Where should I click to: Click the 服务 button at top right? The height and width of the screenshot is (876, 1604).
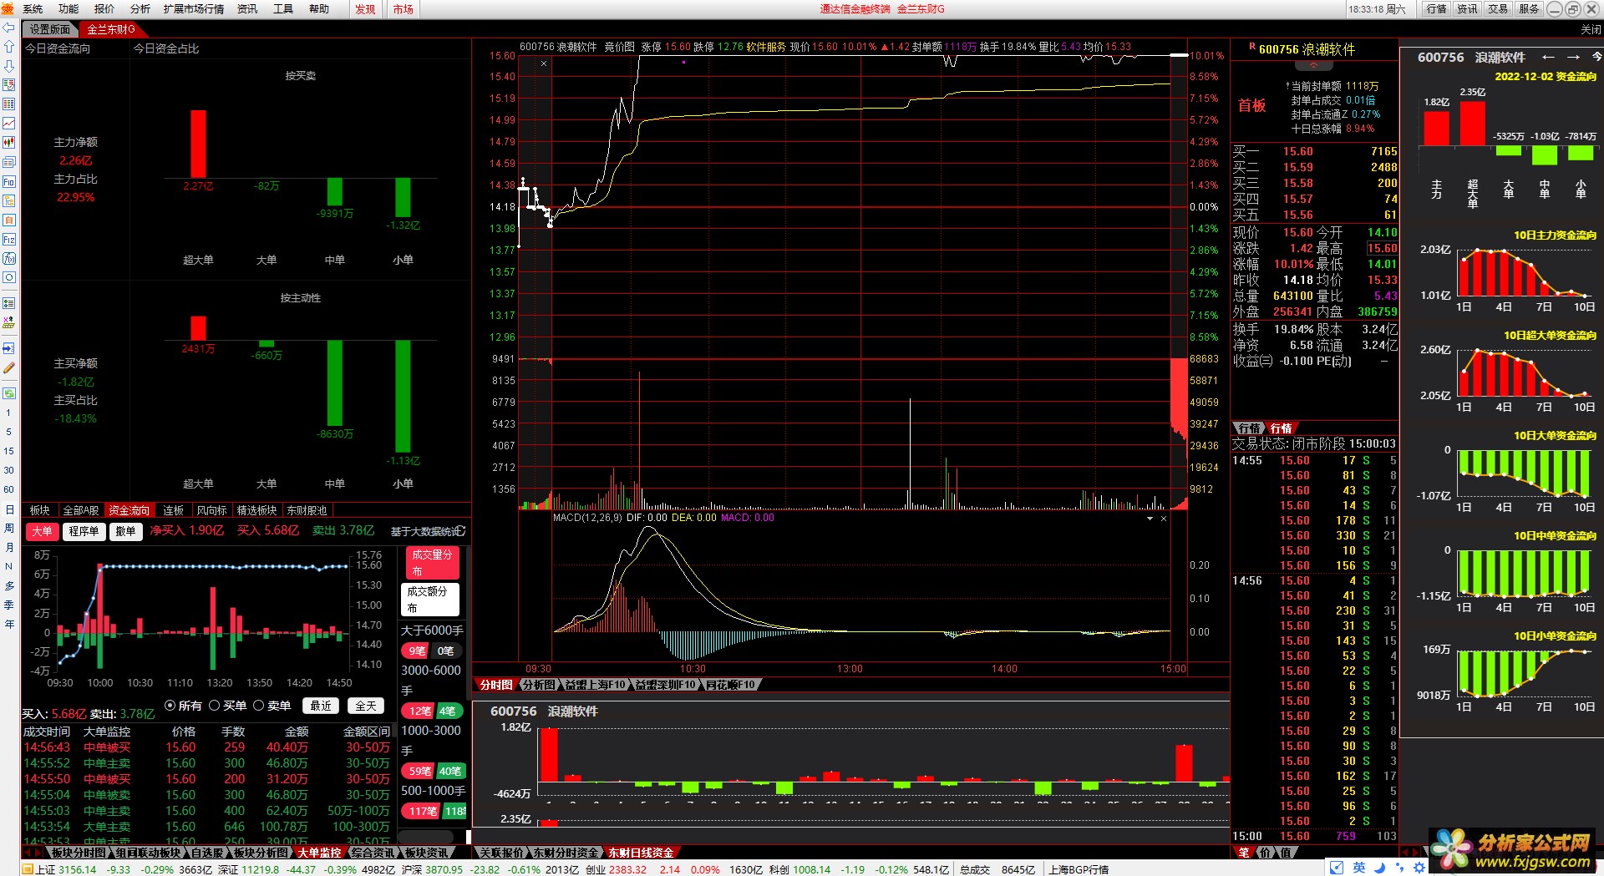[1529, 9]
